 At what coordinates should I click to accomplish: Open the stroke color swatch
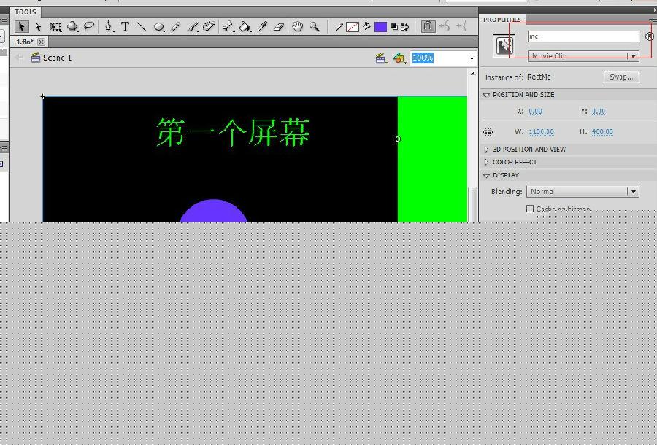pos(353,27)
